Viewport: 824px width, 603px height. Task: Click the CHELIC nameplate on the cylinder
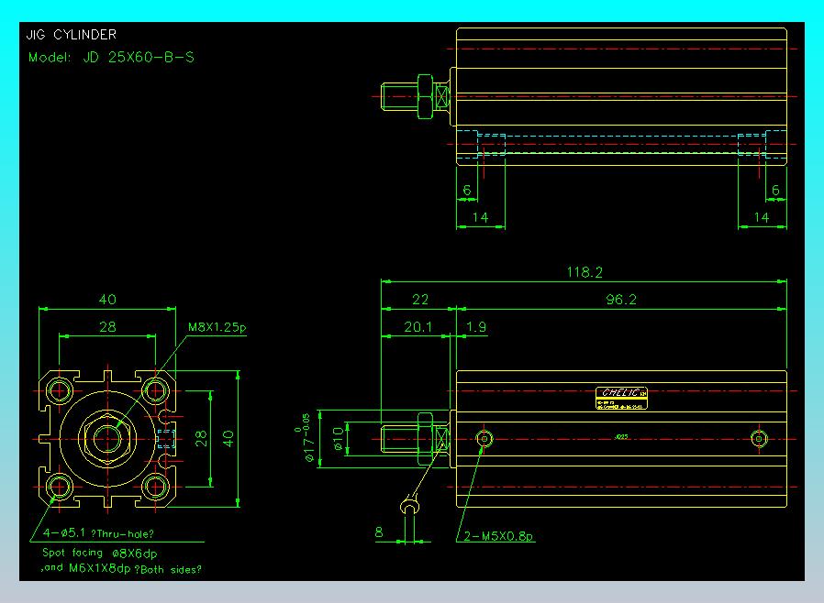(x=621, y=398)
